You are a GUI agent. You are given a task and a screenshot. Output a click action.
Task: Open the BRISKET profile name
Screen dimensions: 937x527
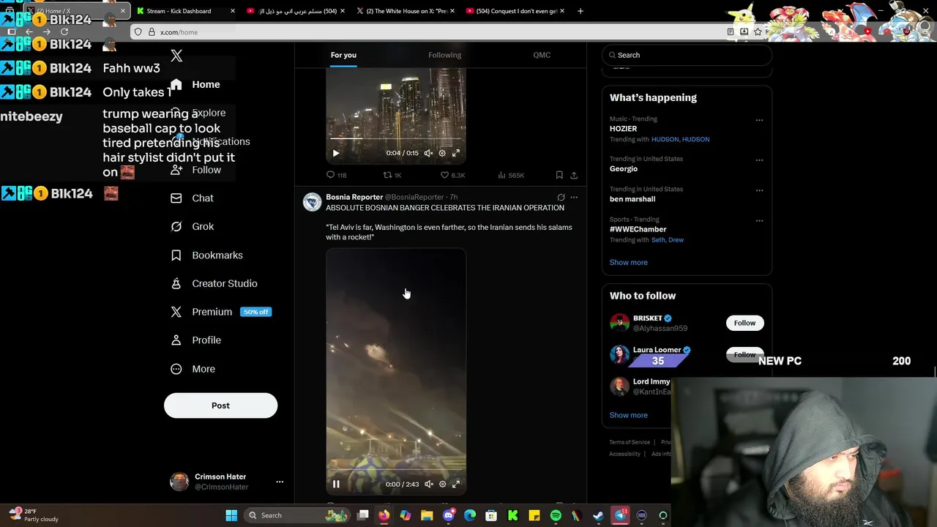point(648,318)
